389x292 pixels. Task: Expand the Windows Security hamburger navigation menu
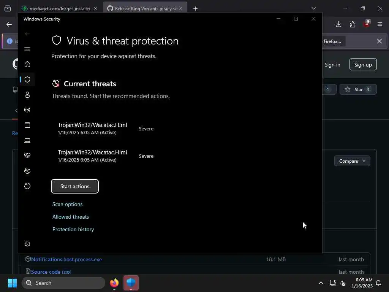coord(27,49)
